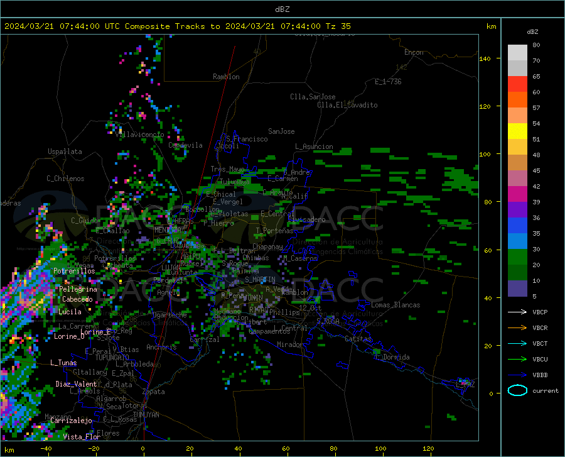Click the -40 km horizontal axis tick label
This screenshot has height=457, width=565.
pyautogui.click(x=46, y=448)
